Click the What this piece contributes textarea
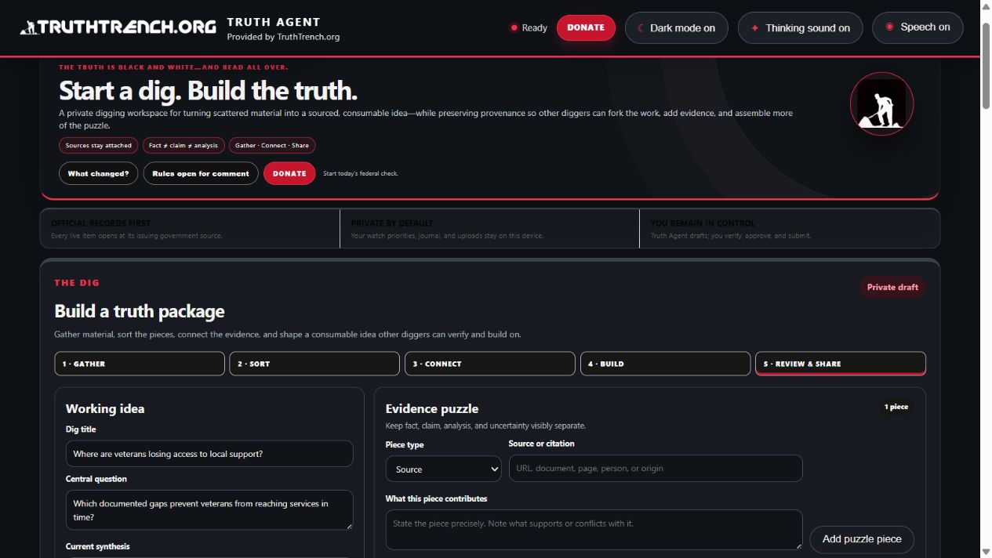Viewport: 992px width, 558px height. pyautogui.click(x=594, y=530)
